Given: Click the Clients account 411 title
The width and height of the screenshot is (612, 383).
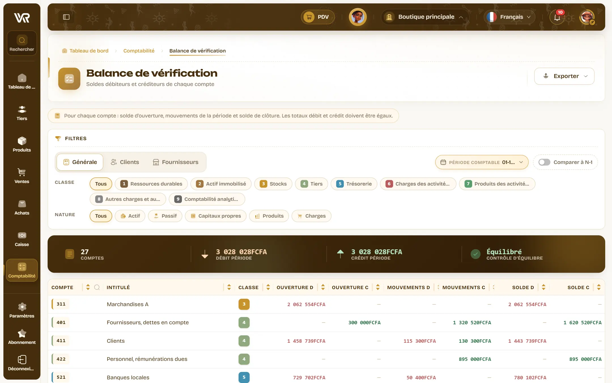Looking at the screenshot, I should (x=116, y=341).
